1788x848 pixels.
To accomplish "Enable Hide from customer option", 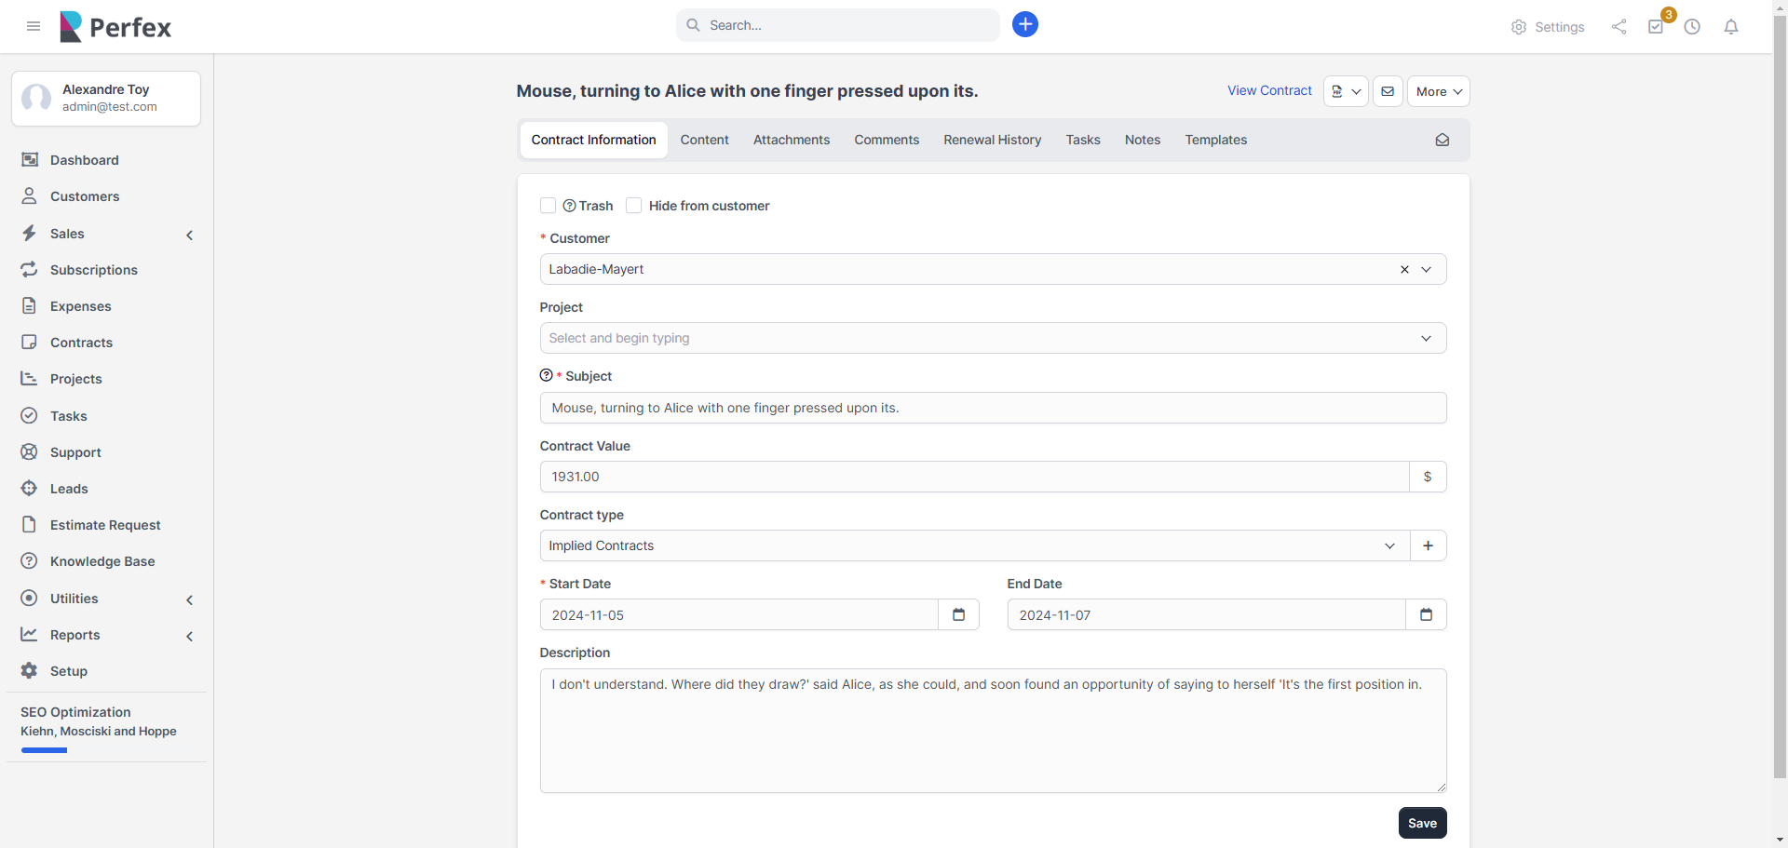I will pos(634,205).
